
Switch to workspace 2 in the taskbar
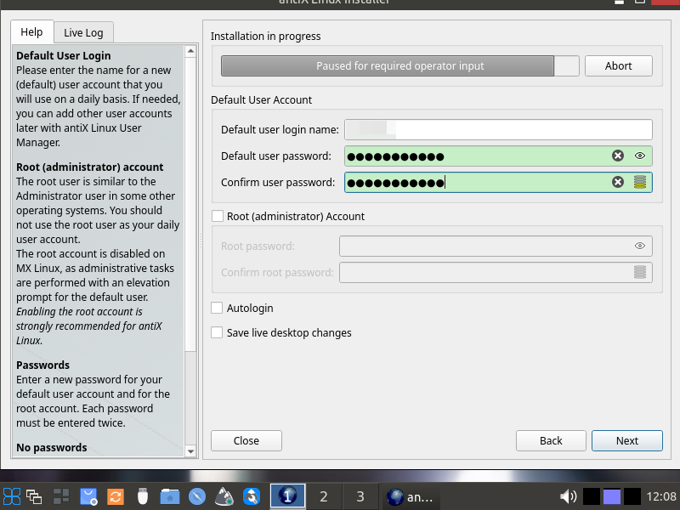pyautogui.click(x=323, y=496)
